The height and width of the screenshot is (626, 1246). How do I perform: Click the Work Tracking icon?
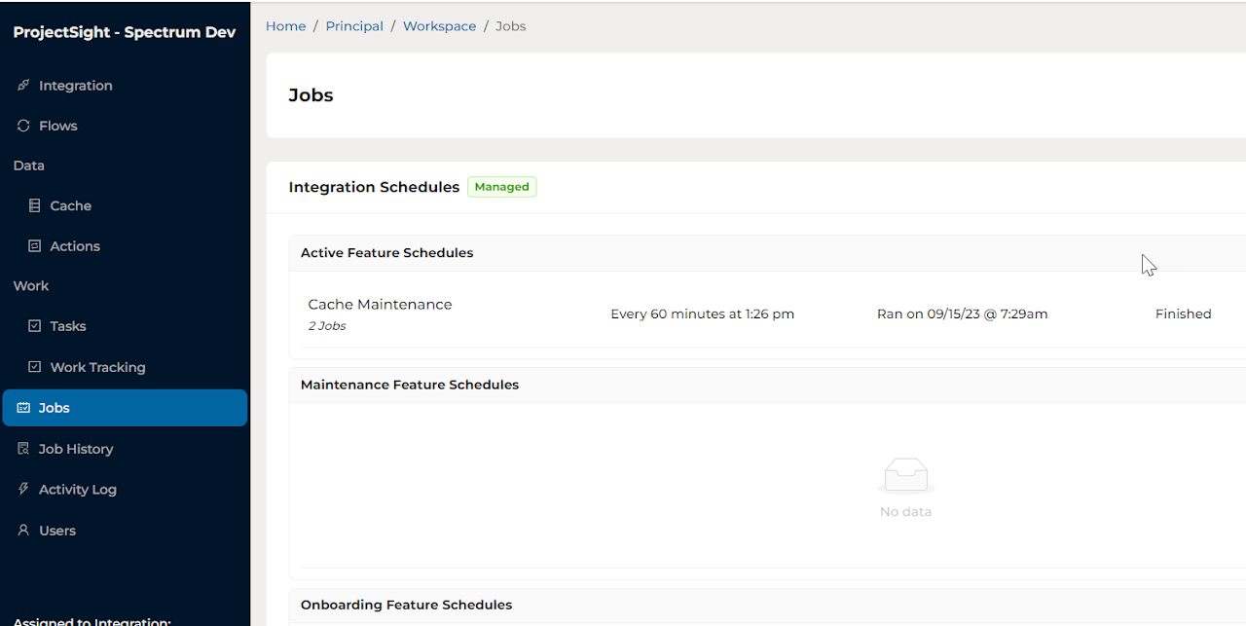coord(34,367)
